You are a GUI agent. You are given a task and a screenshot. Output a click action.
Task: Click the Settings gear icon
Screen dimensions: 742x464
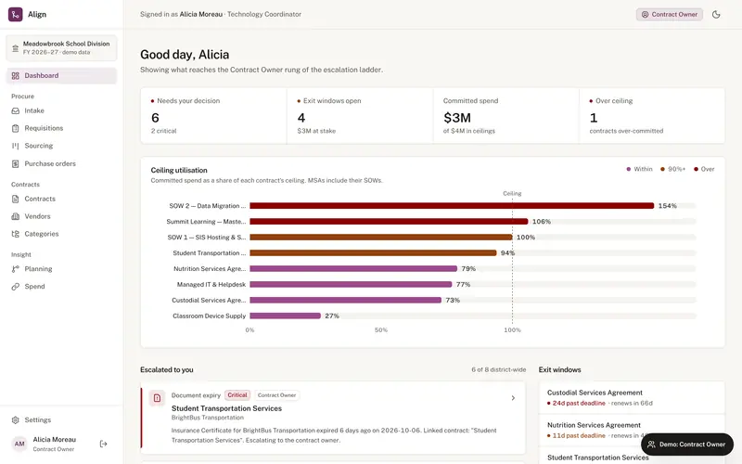click(x=15, y=420)
